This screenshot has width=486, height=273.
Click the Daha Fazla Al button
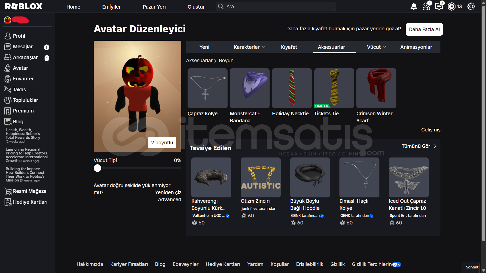(424, 29)
